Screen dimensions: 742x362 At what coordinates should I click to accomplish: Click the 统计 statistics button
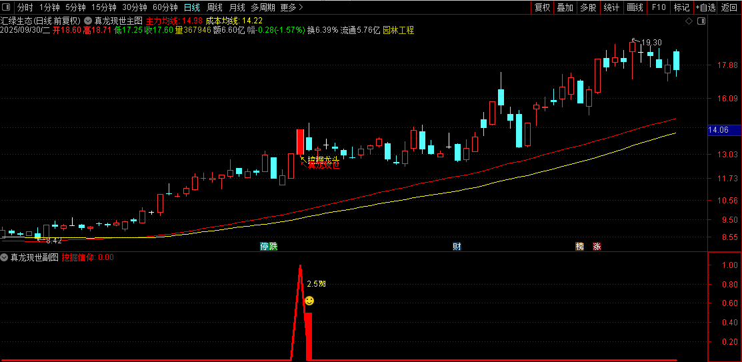[x=611, y=7]
